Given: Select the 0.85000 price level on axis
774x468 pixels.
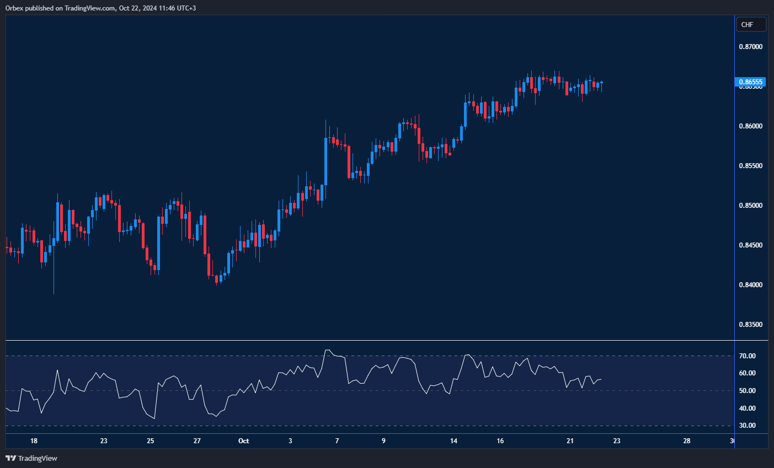Looking at the screenshot, I should [x=751, y=206].
